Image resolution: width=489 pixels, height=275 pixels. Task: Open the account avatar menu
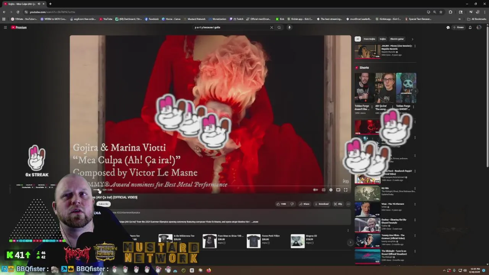click(x=479, y=27)
